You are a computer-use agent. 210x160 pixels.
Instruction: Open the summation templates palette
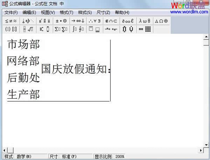coord(61,29)
